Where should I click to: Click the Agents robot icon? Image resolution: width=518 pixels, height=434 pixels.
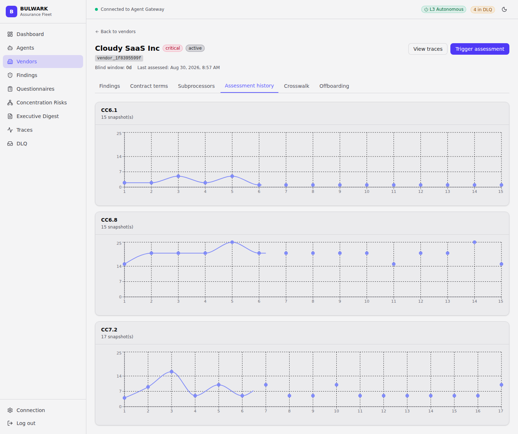(10, 48)
